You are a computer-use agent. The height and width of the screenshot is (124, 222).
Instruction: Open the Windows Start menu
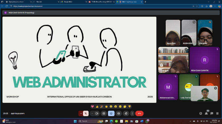(75, 121)
